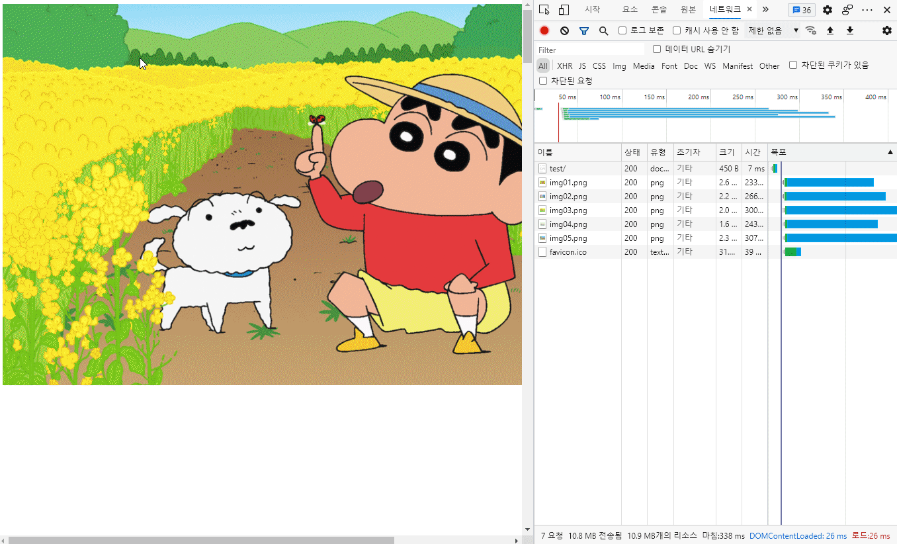The width and height of the screenshot is (897, 544).
Task: Switch to 콘솔 tab
Action: tap(659, 9)
